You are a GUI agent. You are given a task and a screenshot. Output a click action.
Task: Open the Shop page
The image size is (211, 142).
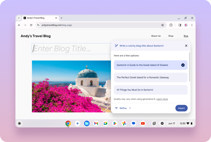[x=171, y=36]
